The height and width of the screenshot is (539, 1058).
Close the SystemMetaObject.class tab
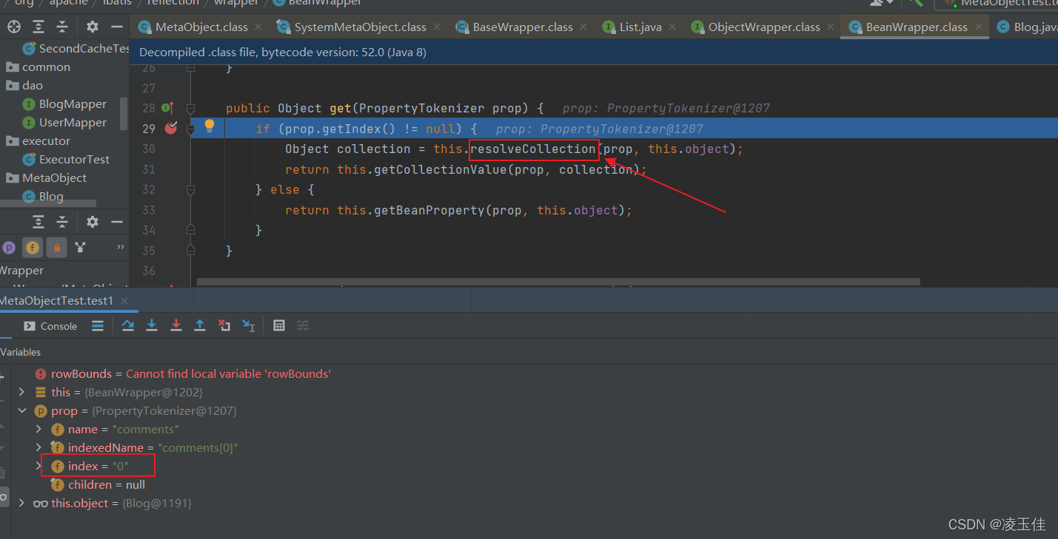tap(437, 27)
